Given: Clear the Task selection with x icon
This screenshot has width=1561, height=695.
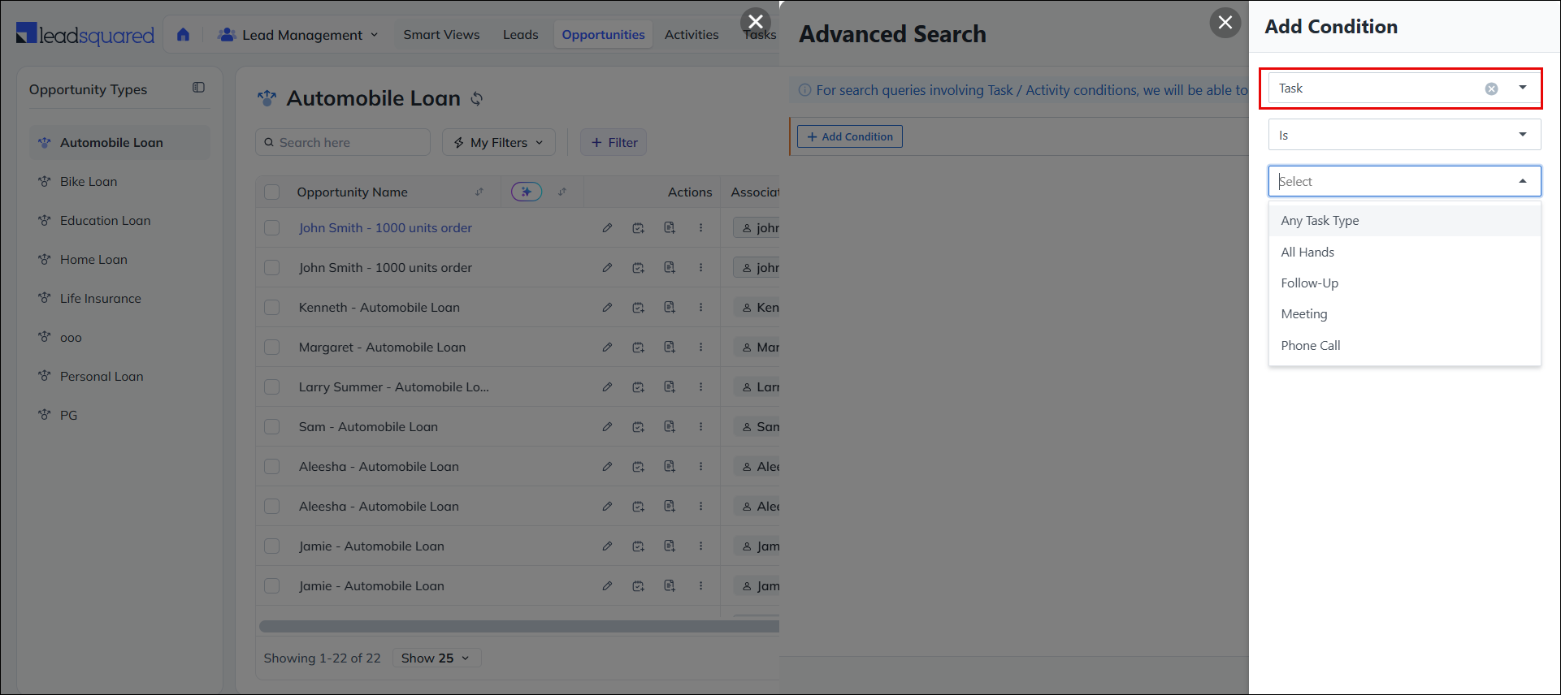Looking at the screenshot, I should (x=1491, y=88).
